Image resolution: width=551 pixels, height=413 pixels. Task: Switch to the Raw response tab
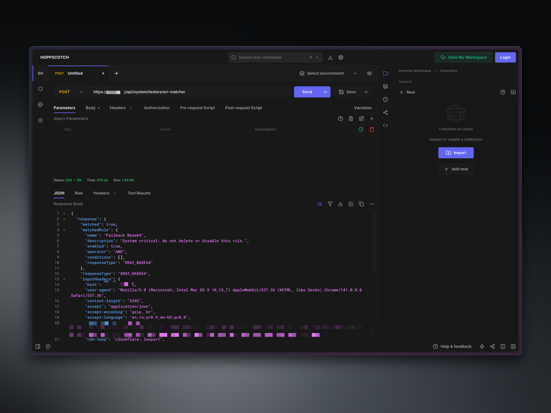(x=79, y=193)
